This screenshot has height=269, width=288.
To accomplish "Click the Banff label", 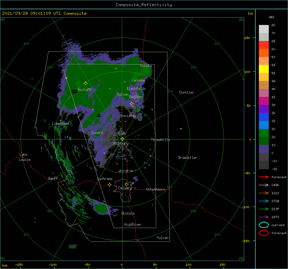I will coord(53,178).
